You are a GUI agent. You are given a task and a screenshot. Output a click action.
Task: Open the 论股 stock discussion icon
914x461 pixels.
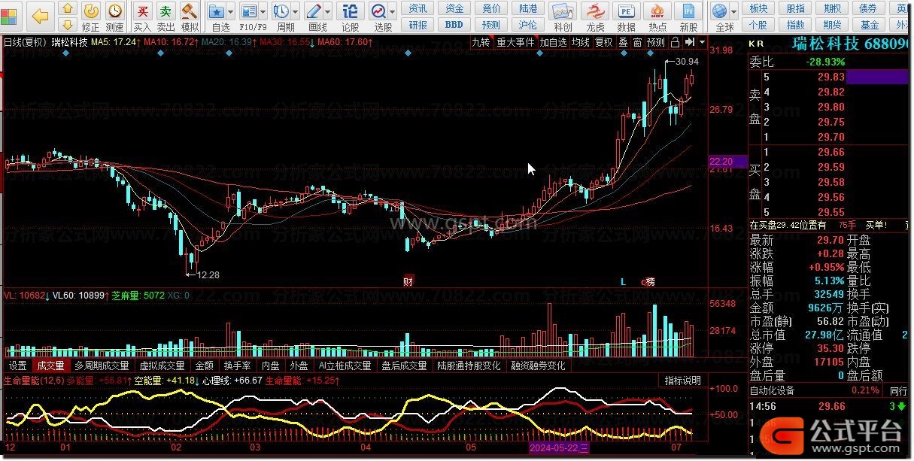pyautogui.click(x=351, y=16)
